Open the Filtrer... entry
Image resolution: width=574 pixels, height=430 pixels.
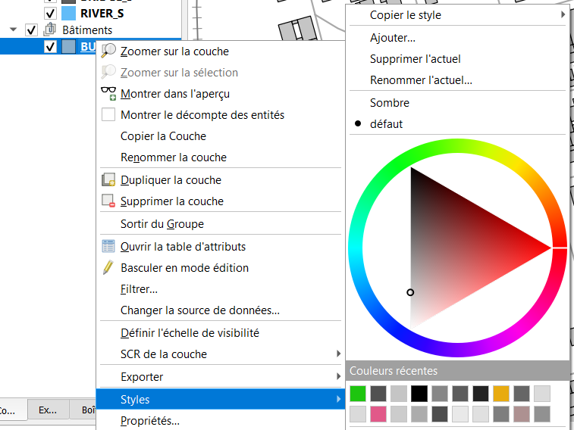pyautogui.click(x=221, y=288)
